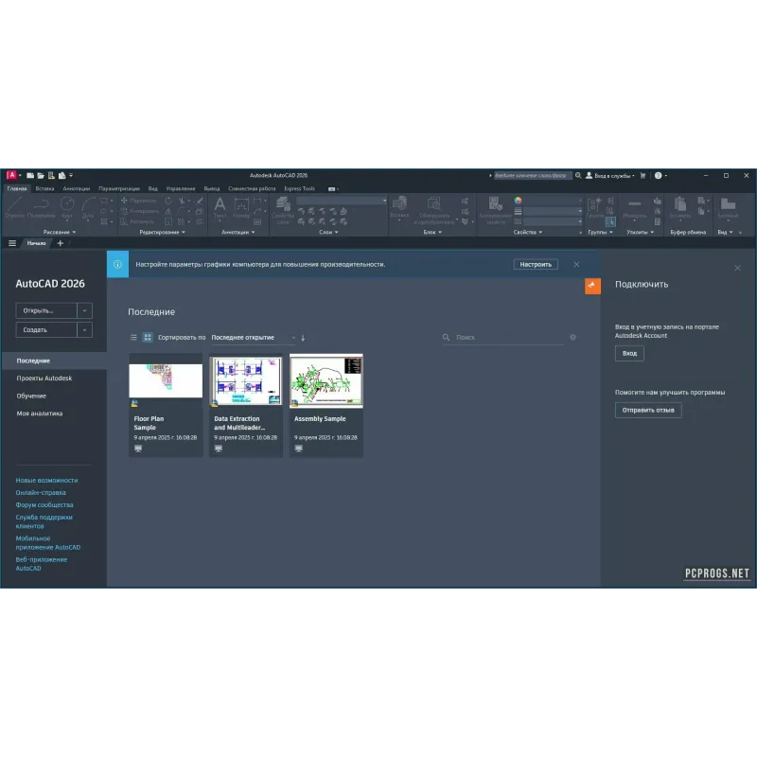Open the Floor Plan Sample drawing thumbnail
The image size is (757, 757).
166,378
